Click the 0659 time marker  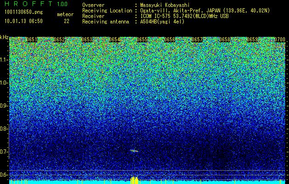(x=252, y=40)
